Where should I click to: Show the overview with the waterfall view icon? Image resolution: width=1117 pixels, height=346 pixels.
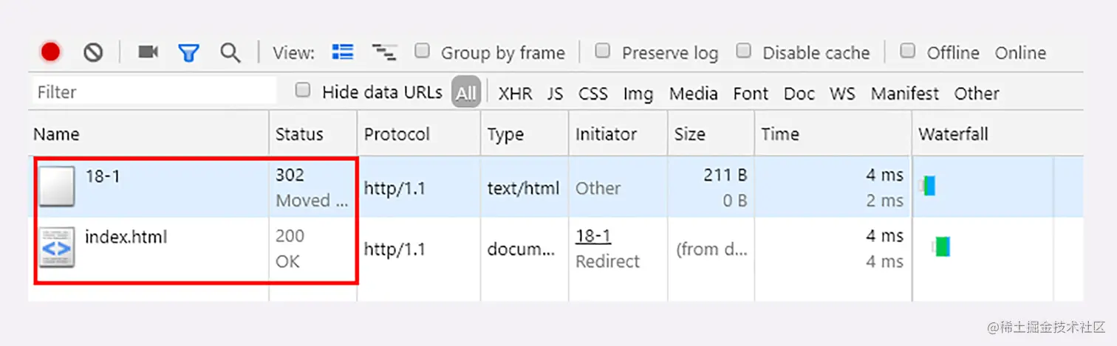[383, 52]
